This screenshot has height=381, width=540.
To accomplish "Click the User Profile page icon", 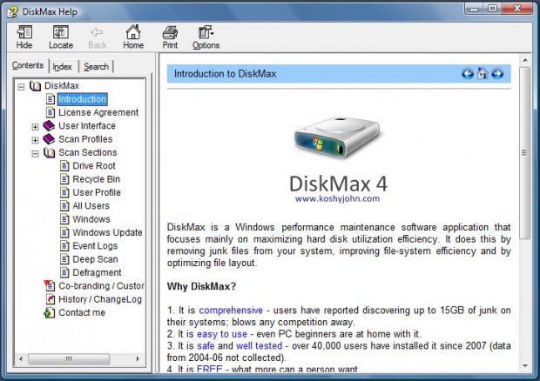I will tap(64, 192).
